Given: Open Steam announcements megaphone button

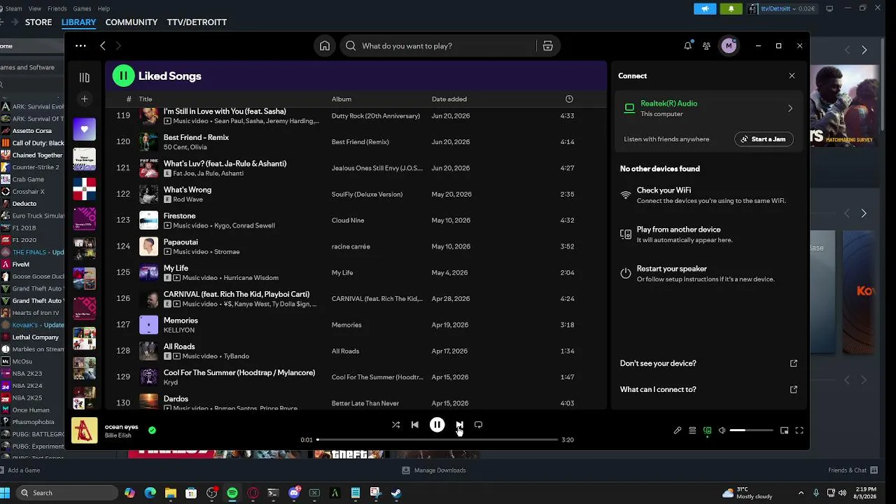Looking at the screenshot, I should click(x=705, y=8).
